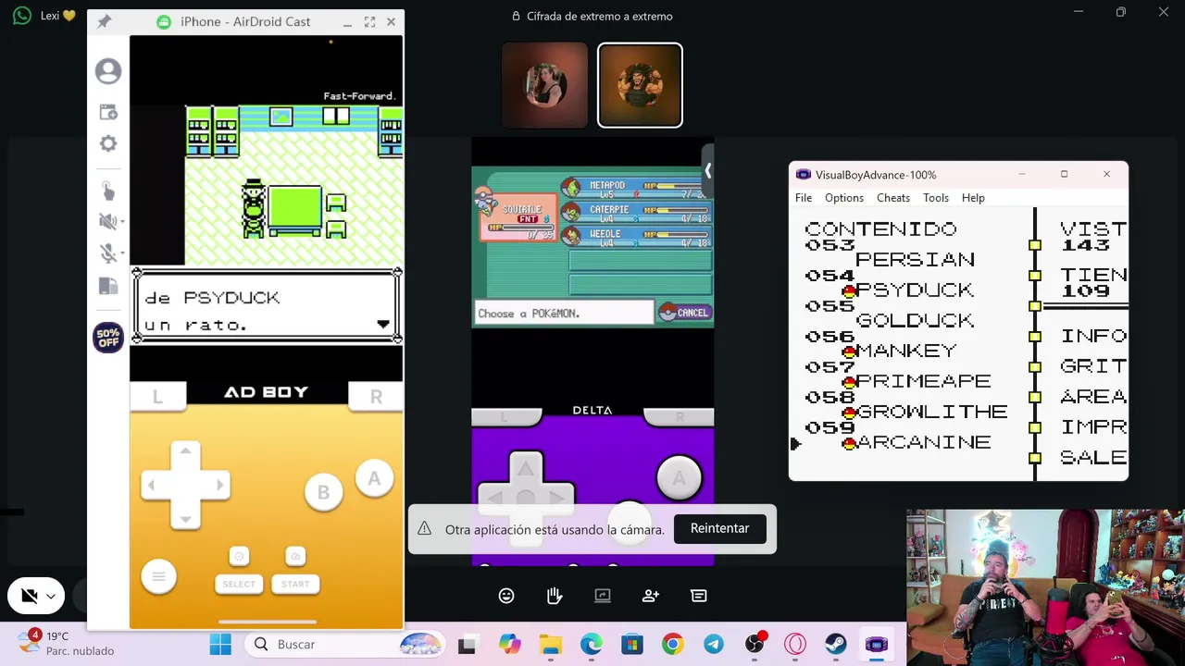Switch to OBS Studio in taskbar
Screen dimensions: 1185x666
755,645
